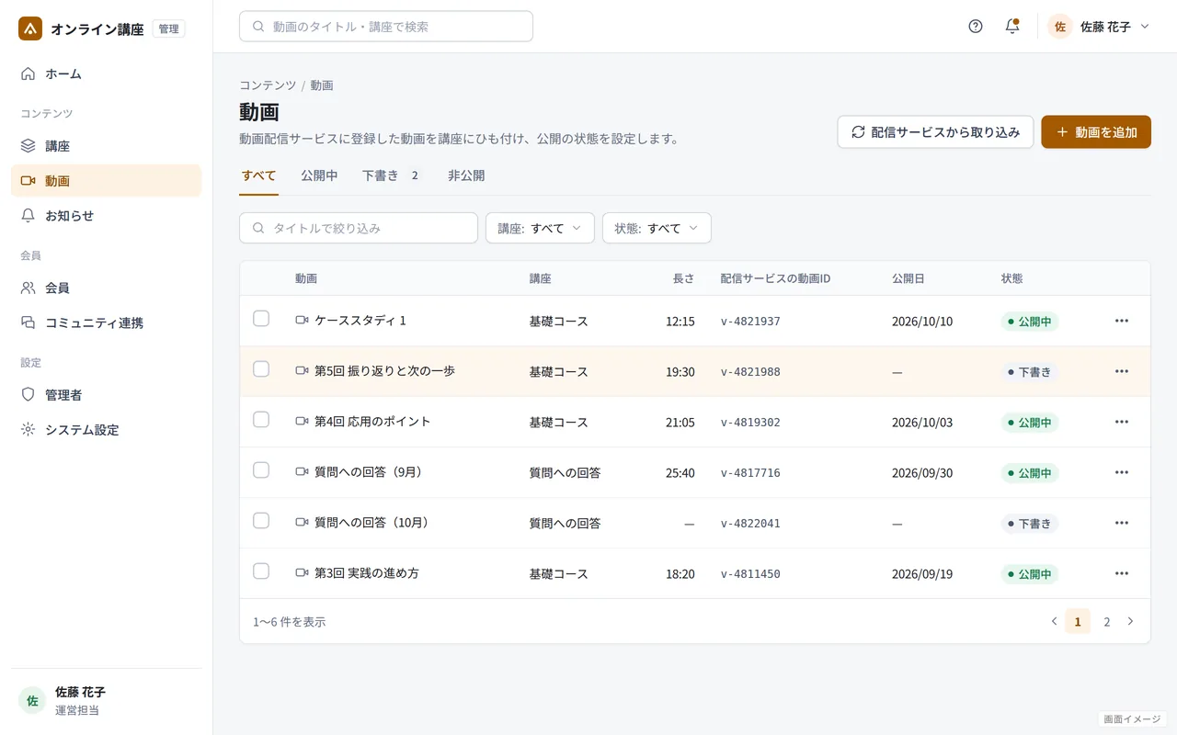This screenshot has width=1177, height=735.
Task: Open the more-actions menu for 第4回 応用のポイント
Action: (x=1122, y=422)
